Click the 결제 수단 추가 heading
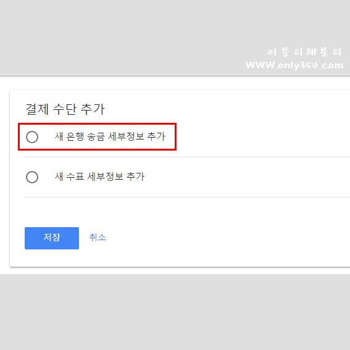Screen dimensions: 350x350 pyautogui.click(x=65, y=109)
